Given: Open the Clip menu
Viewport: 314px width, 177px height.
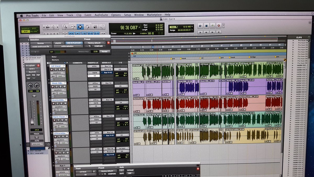Looking at the screenshot, I should coord(79,15).
